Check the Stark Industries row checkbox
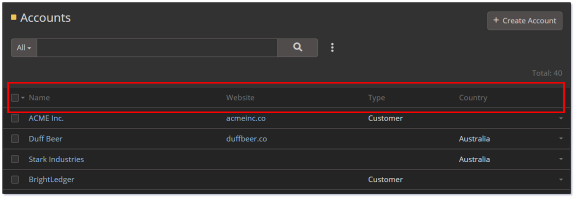Image resolution: width=576 pixels, height=199 pixels. point(15,159)
